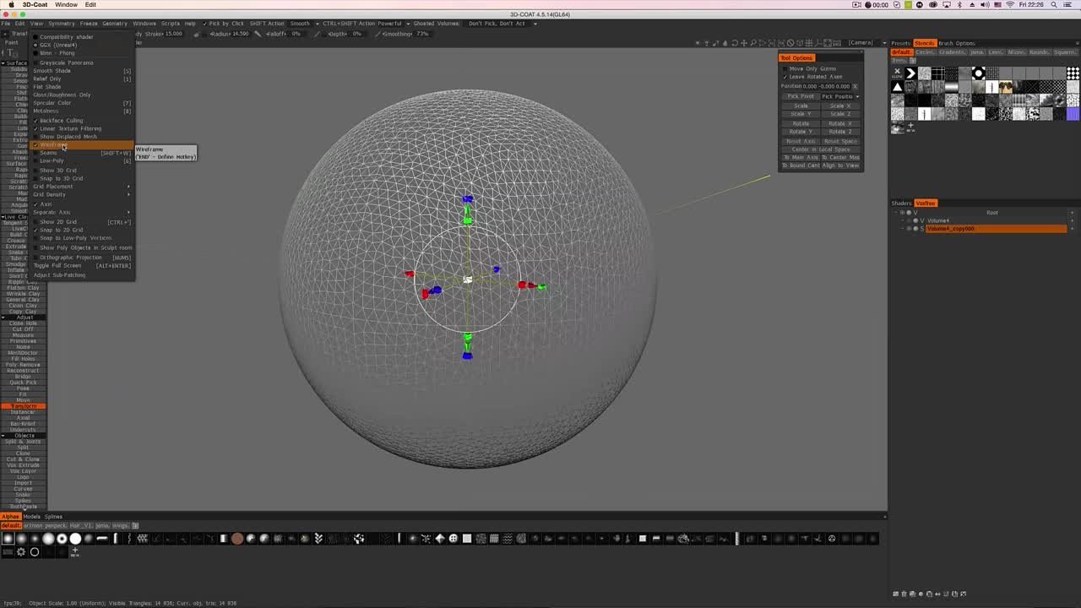Toggle Wireframe in View menu
The image size is (1081, 608).
tap(83, 144)
